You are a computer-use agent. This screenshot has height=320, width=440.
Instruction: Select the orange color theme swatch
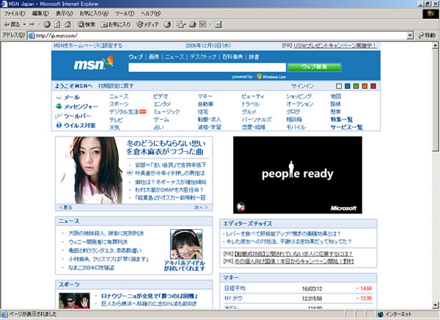[364, 86]
